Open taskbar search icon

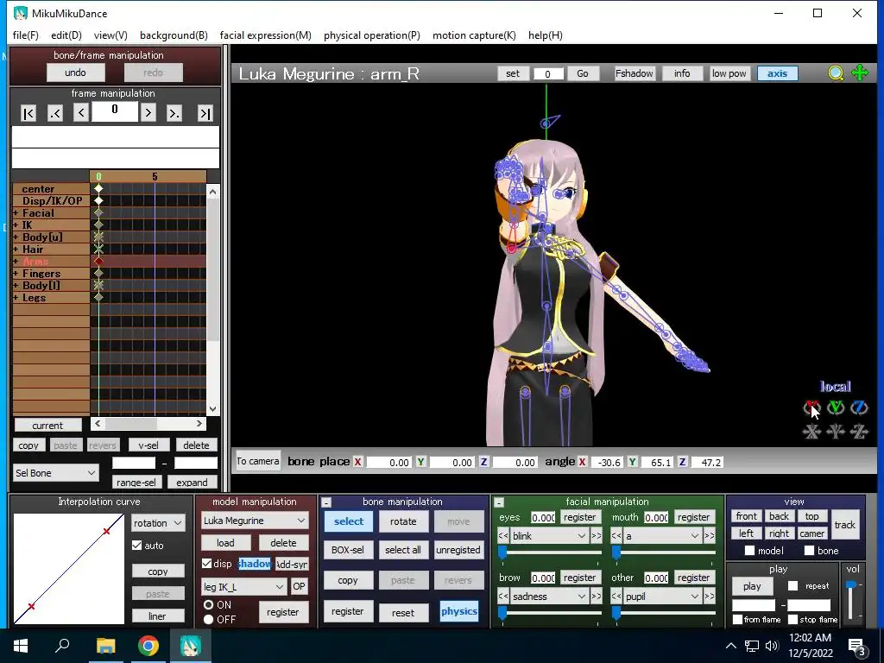tap(62, 646)
